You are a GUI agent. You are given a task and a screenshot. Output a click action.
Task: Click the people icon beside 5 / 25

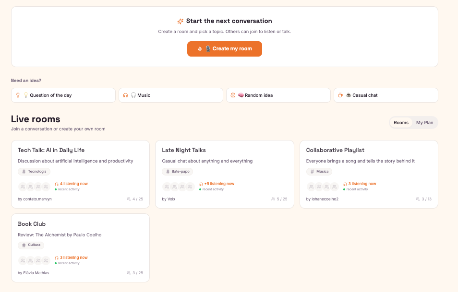point(273,199)
